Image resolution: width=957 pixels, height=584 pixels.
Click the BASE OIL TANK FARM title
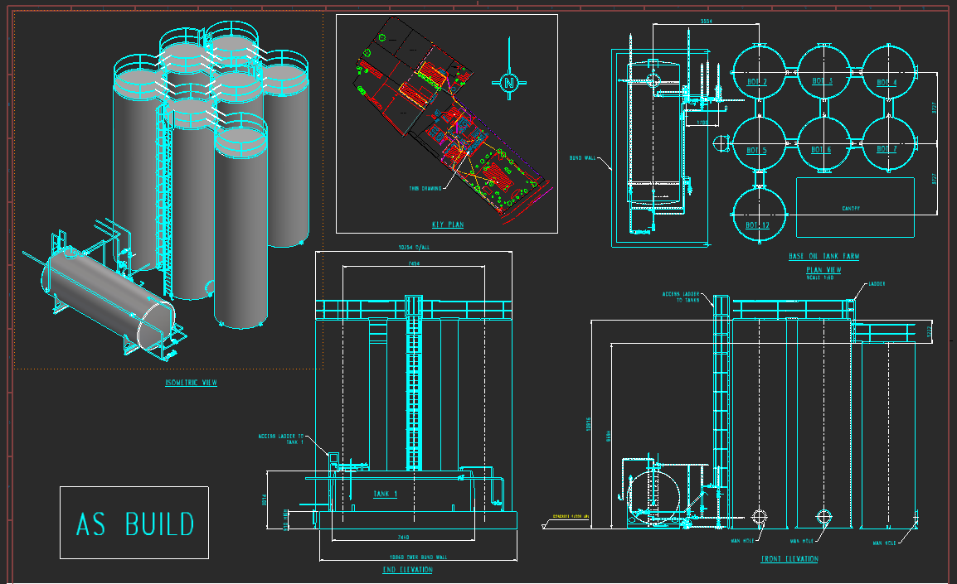pos(823,257)
